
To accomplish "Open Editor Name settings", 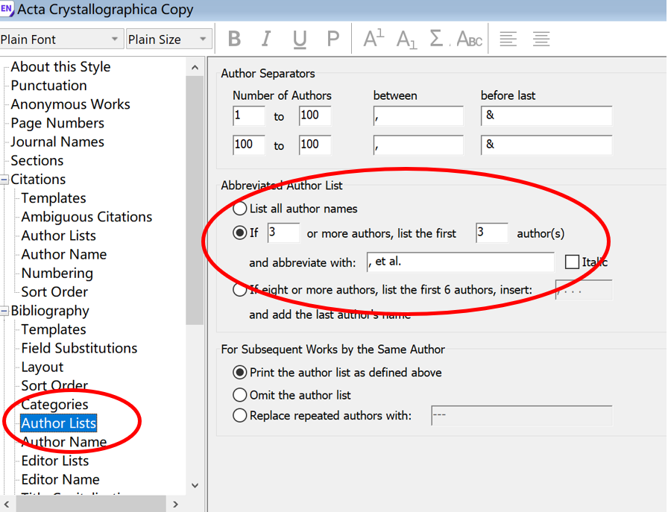I will click(60, 479).
